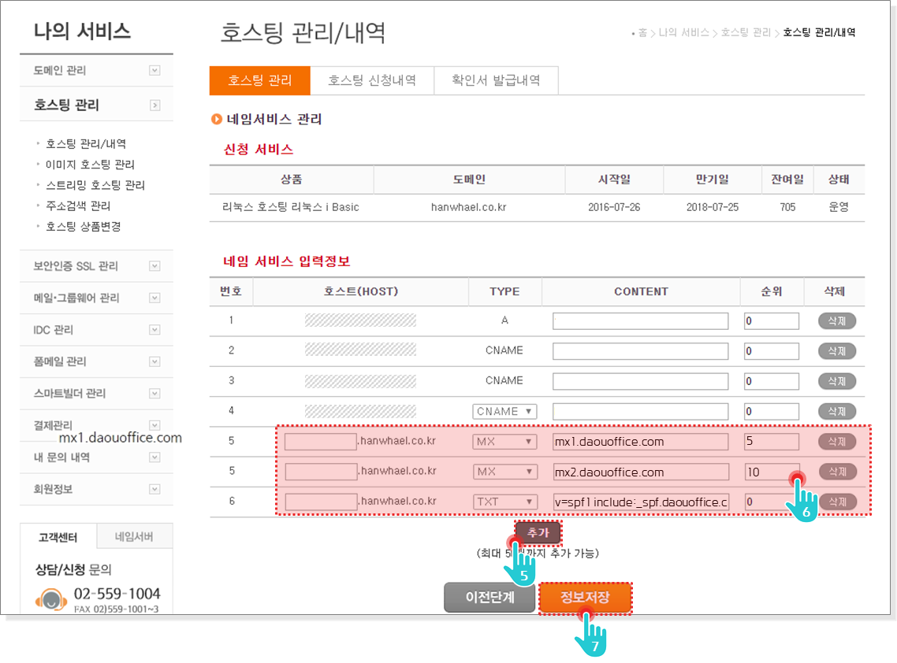Expand the 보안인증 SSL 관리 menu arrow
The image size is (897, 663).
[x=154, y=266]
